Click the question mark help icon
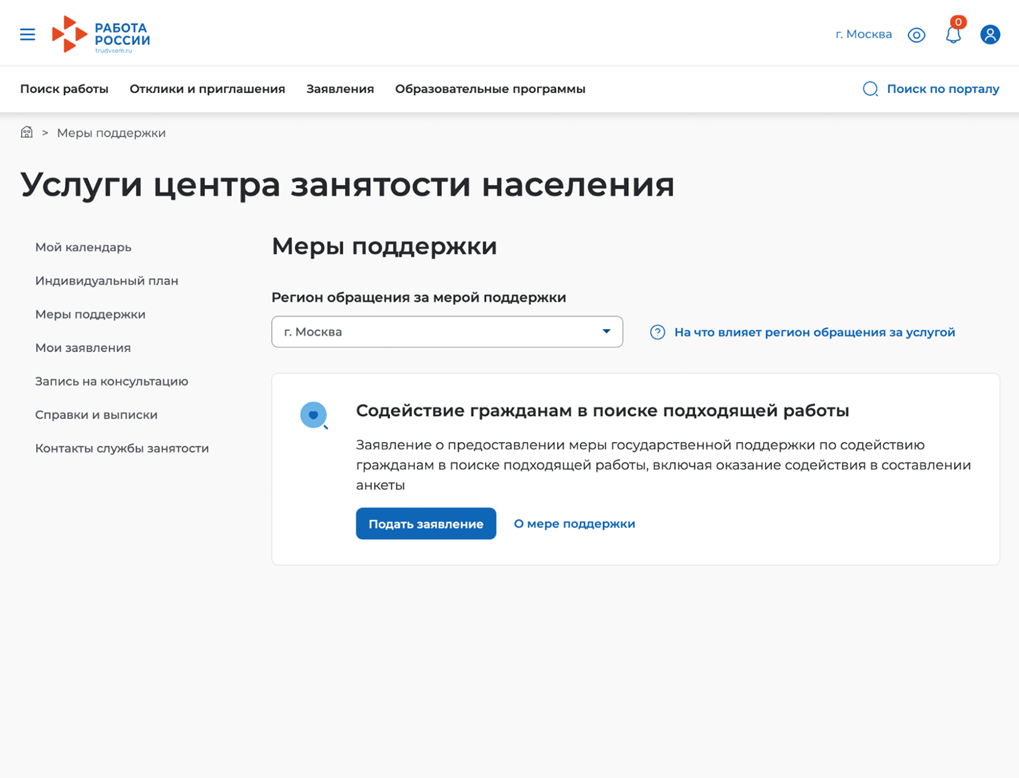 658,332
